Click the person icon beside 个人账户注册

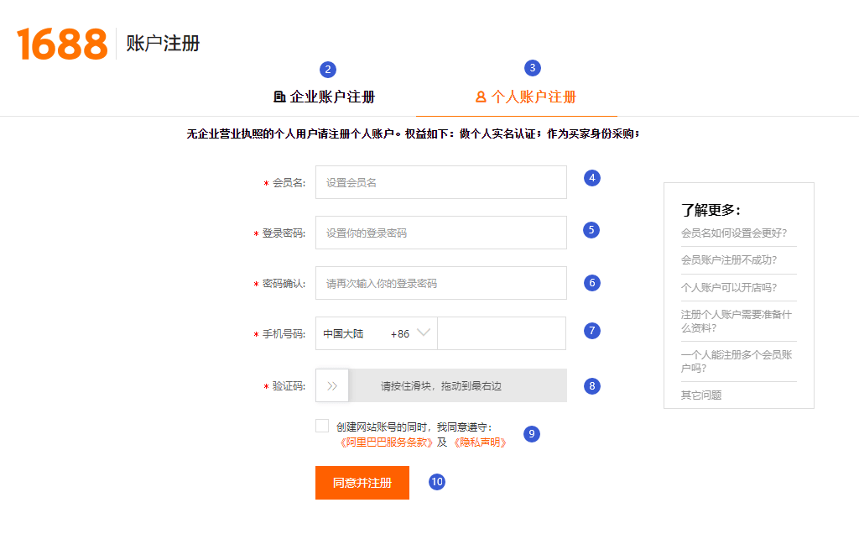point(478,97)
